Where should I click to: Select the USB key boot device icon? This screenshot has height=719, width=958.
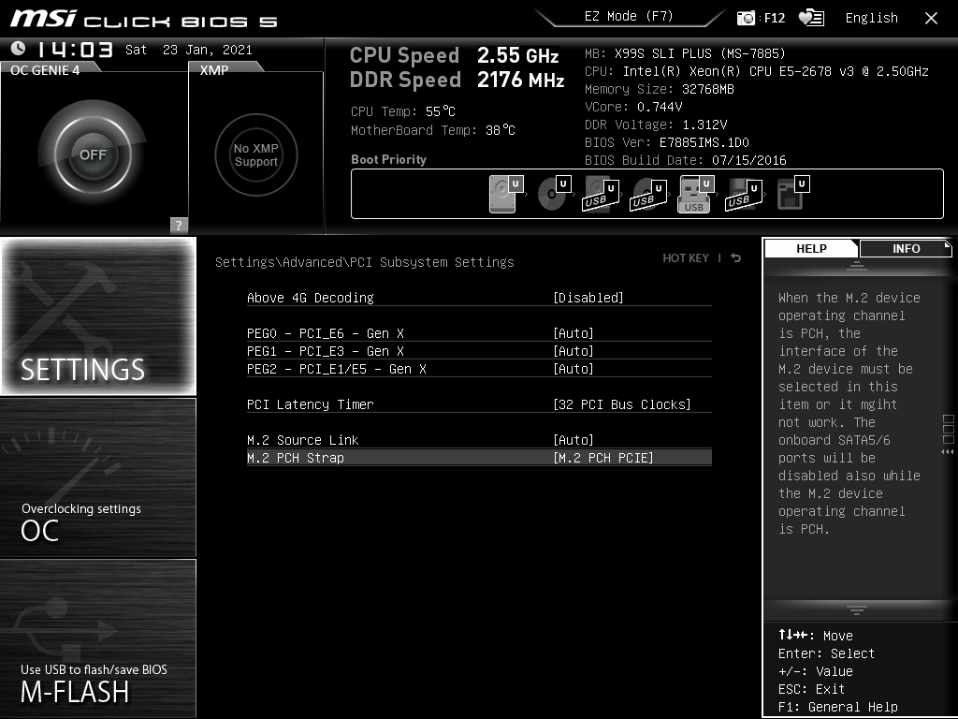[694, 195]
